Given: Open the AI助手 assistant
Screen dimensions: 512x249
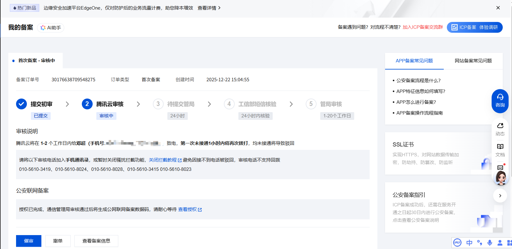Looking at the screenshot, I should [x=51, y=28].
